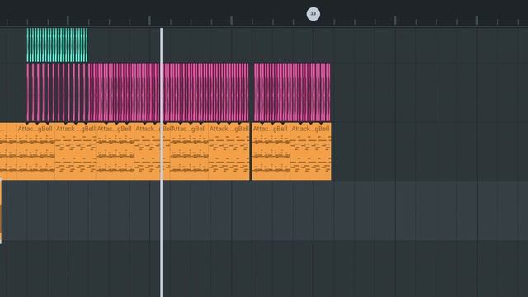Select the sparse pink clip directly below the teal clip
The width and height of the screenshot is (528, 297).
pyautogui.click(x=57, y=92)
